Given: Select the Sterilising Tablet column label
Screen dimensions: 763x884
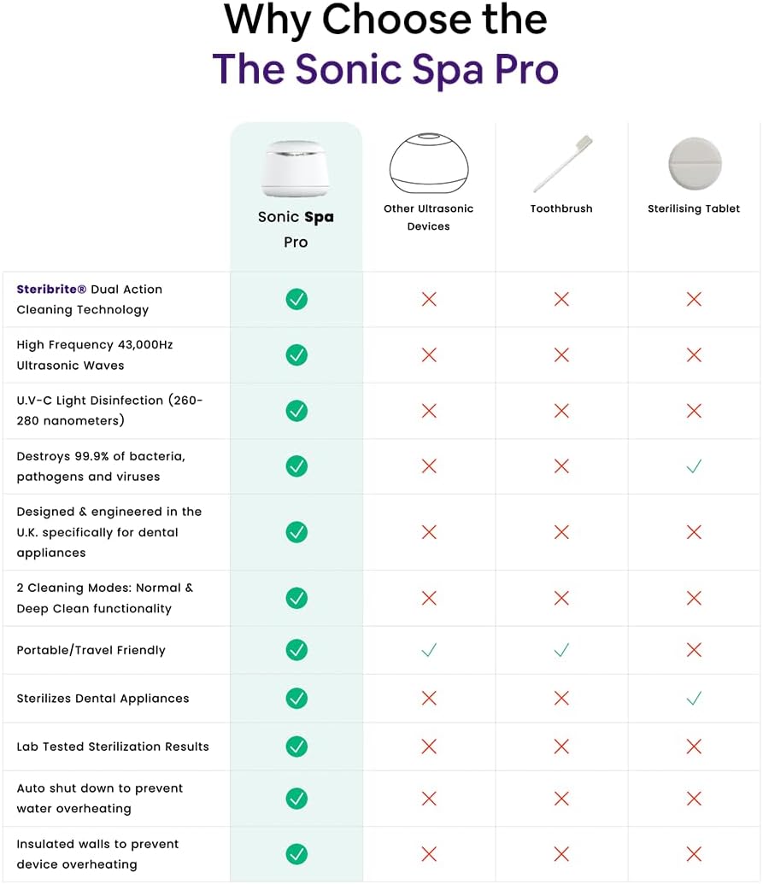Looking at the screenshot, I should point(694,208).
